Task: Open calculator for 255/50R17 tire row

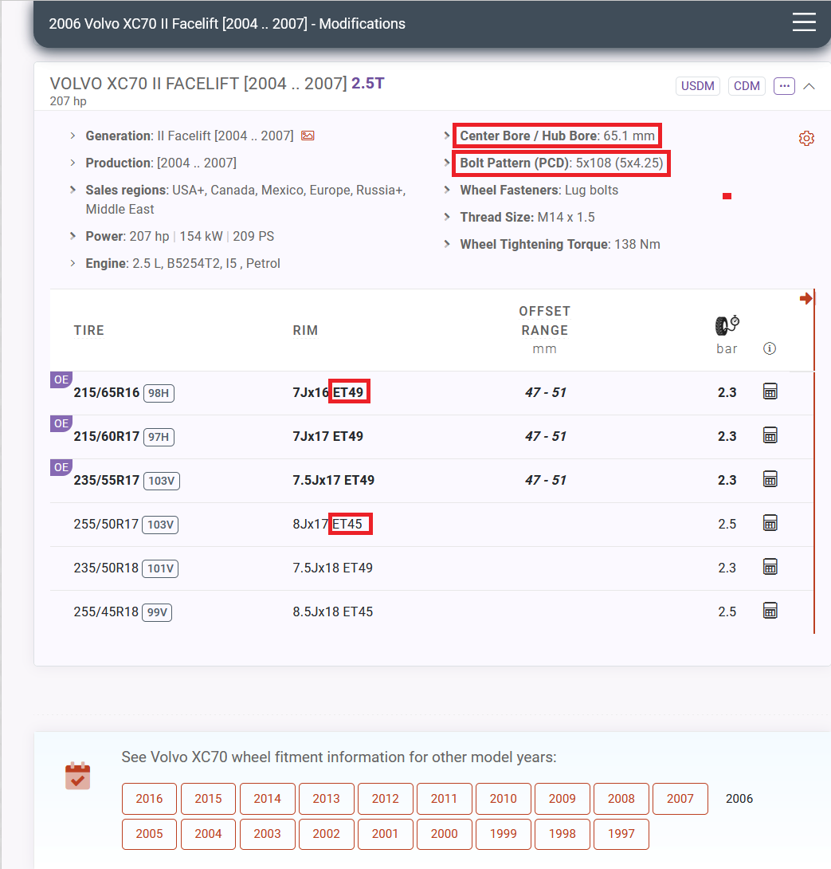Action: pyautogui.click(x=770, y=523)
